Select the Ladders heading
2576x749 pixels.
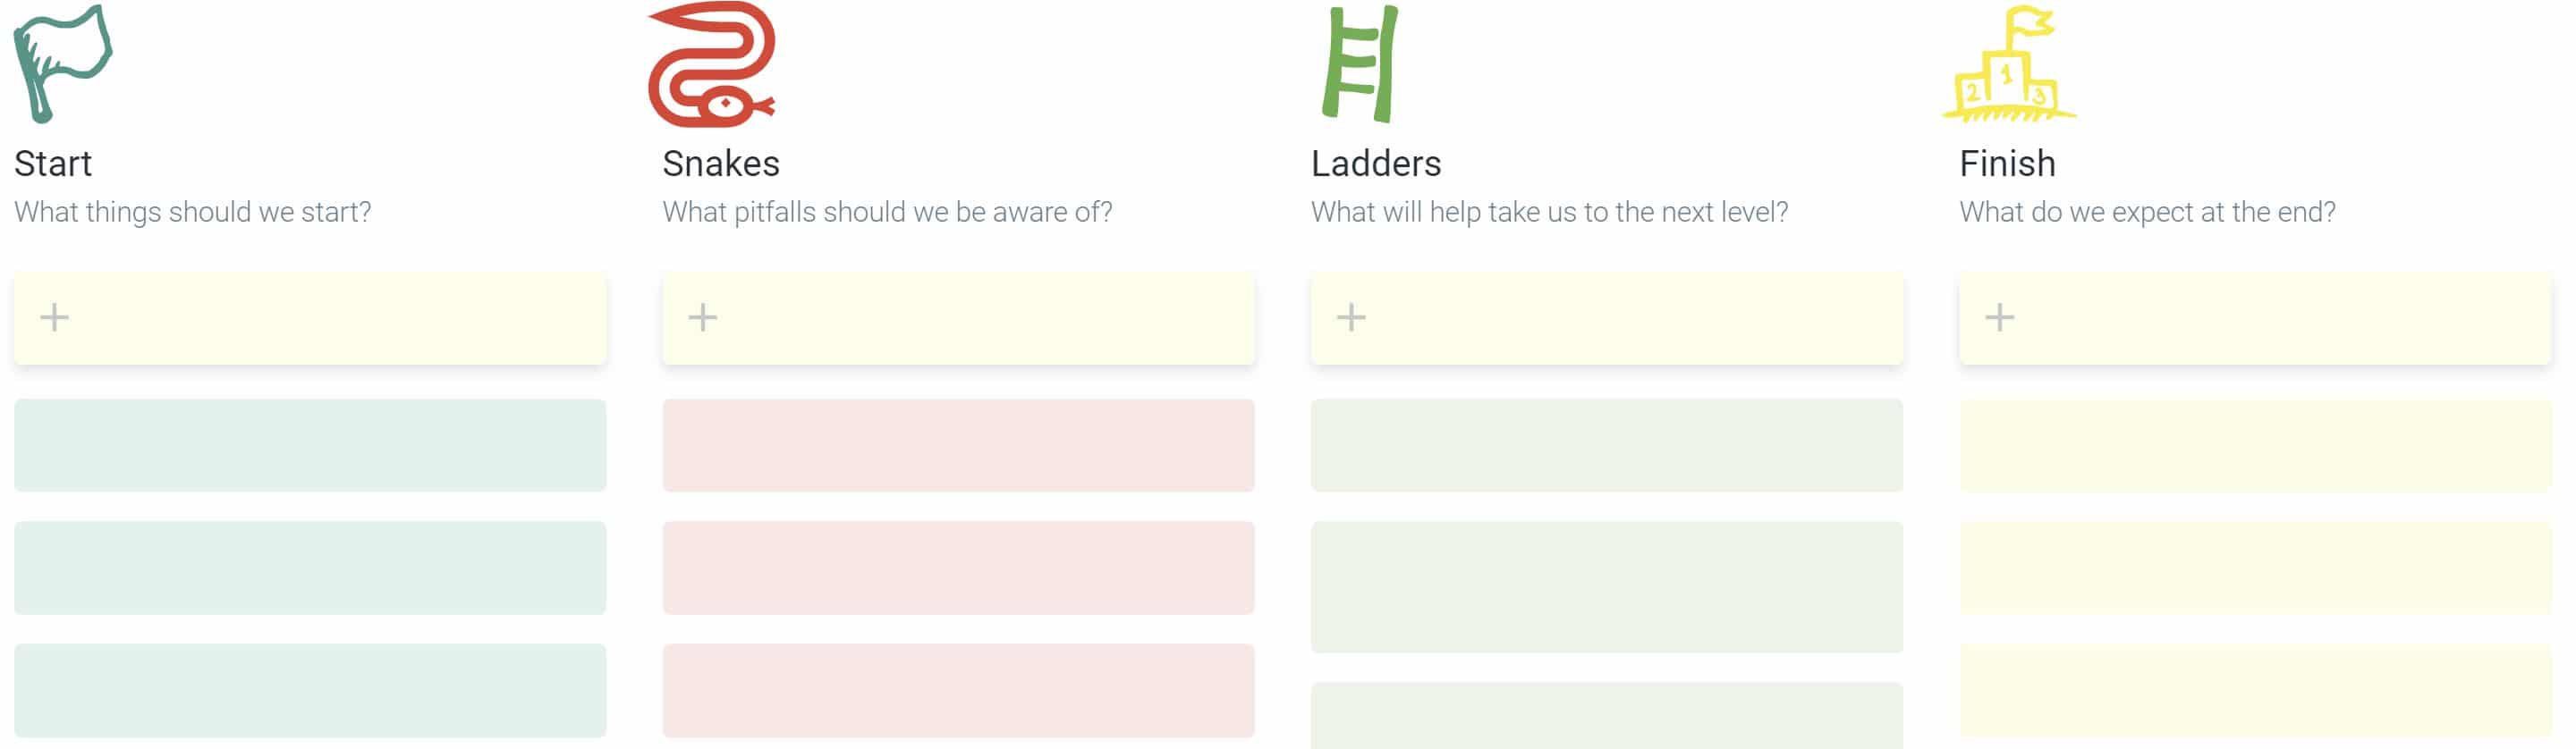coord(1376,163)
